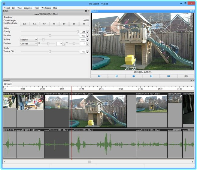Open the Scaling 'Fit to fill' dropdown
This screenshot has height=170, width=197.
[x=29, y=39]
